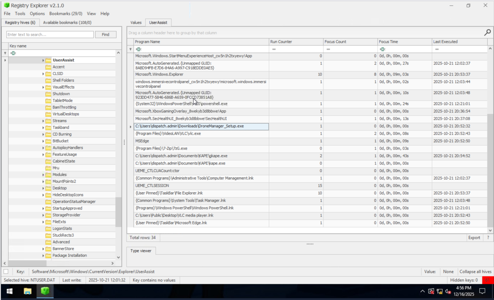Image resolution: width=494 pixels, height=300 pixels.
Task: Expand the MountPoints2 tree node
Action: click(x=43, y=182)
